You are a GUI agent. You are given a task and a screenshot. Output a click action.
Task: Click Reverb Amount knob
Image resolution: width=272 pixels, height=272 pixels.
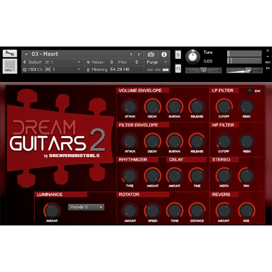coord(224,211)
